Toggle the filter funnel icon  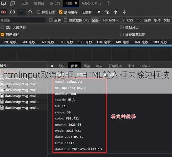coord(21,12)
